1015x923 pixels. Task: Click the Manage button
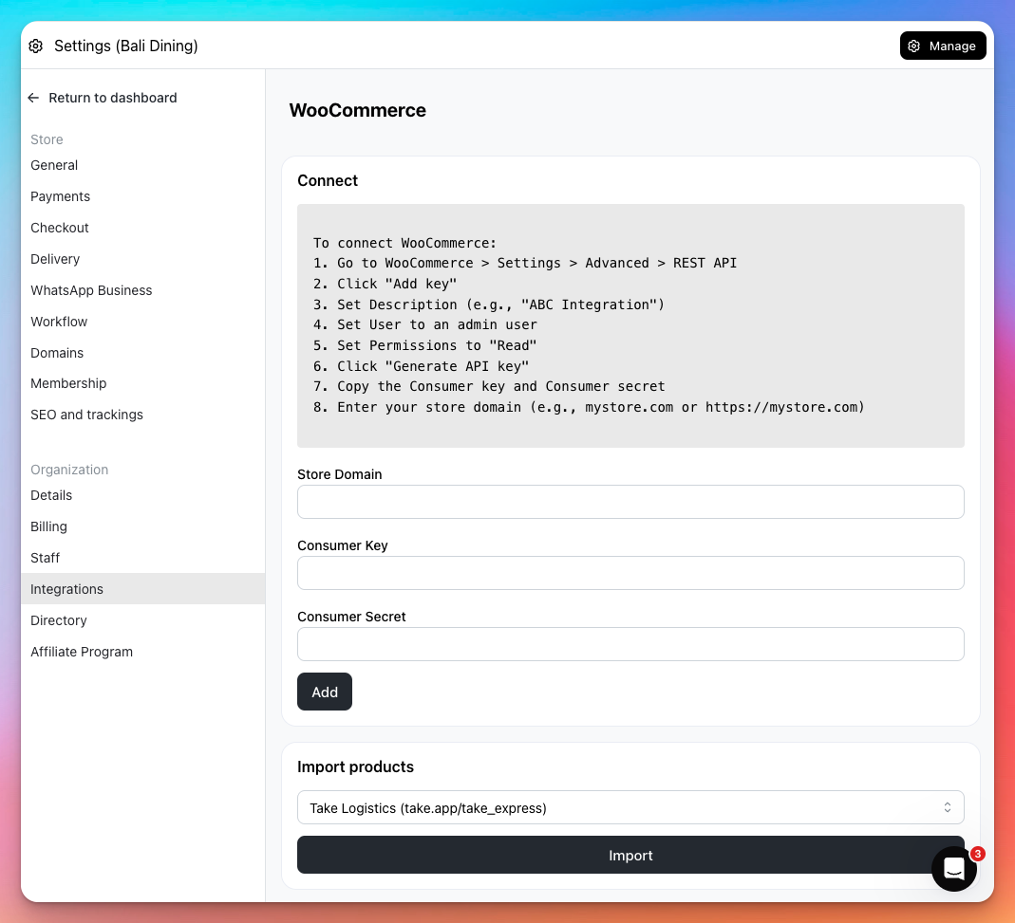point(943,46)
